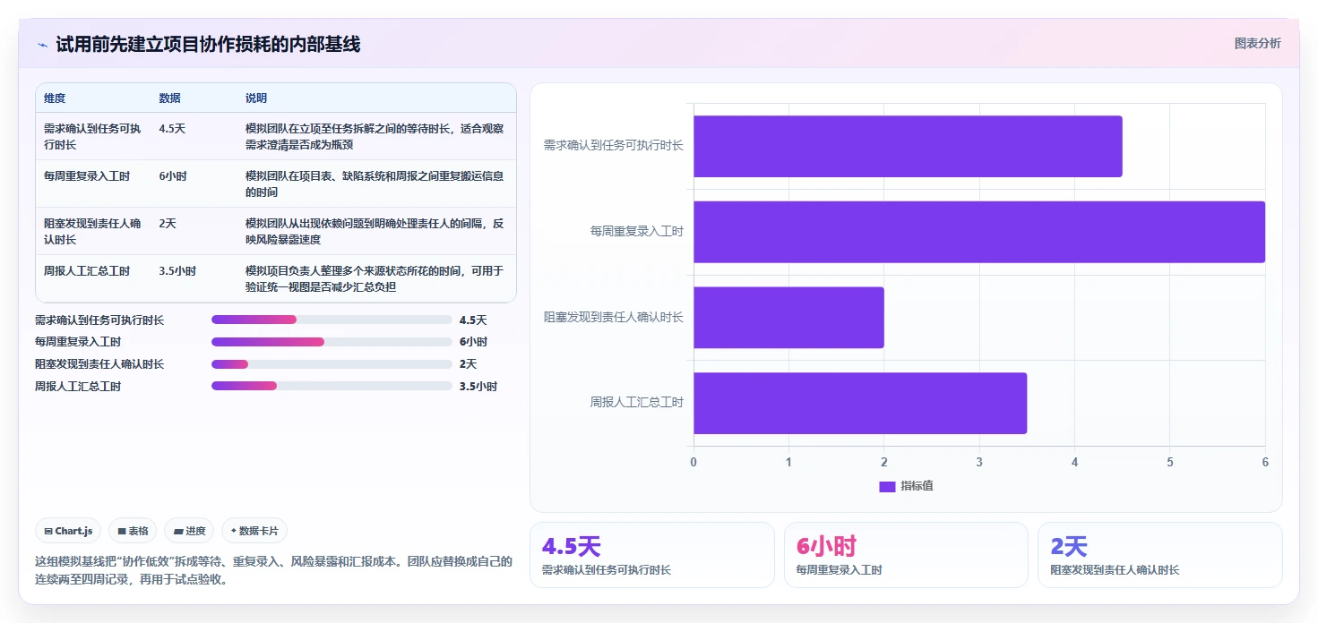Click the x-axis tick label 6

click(1265, 462)
